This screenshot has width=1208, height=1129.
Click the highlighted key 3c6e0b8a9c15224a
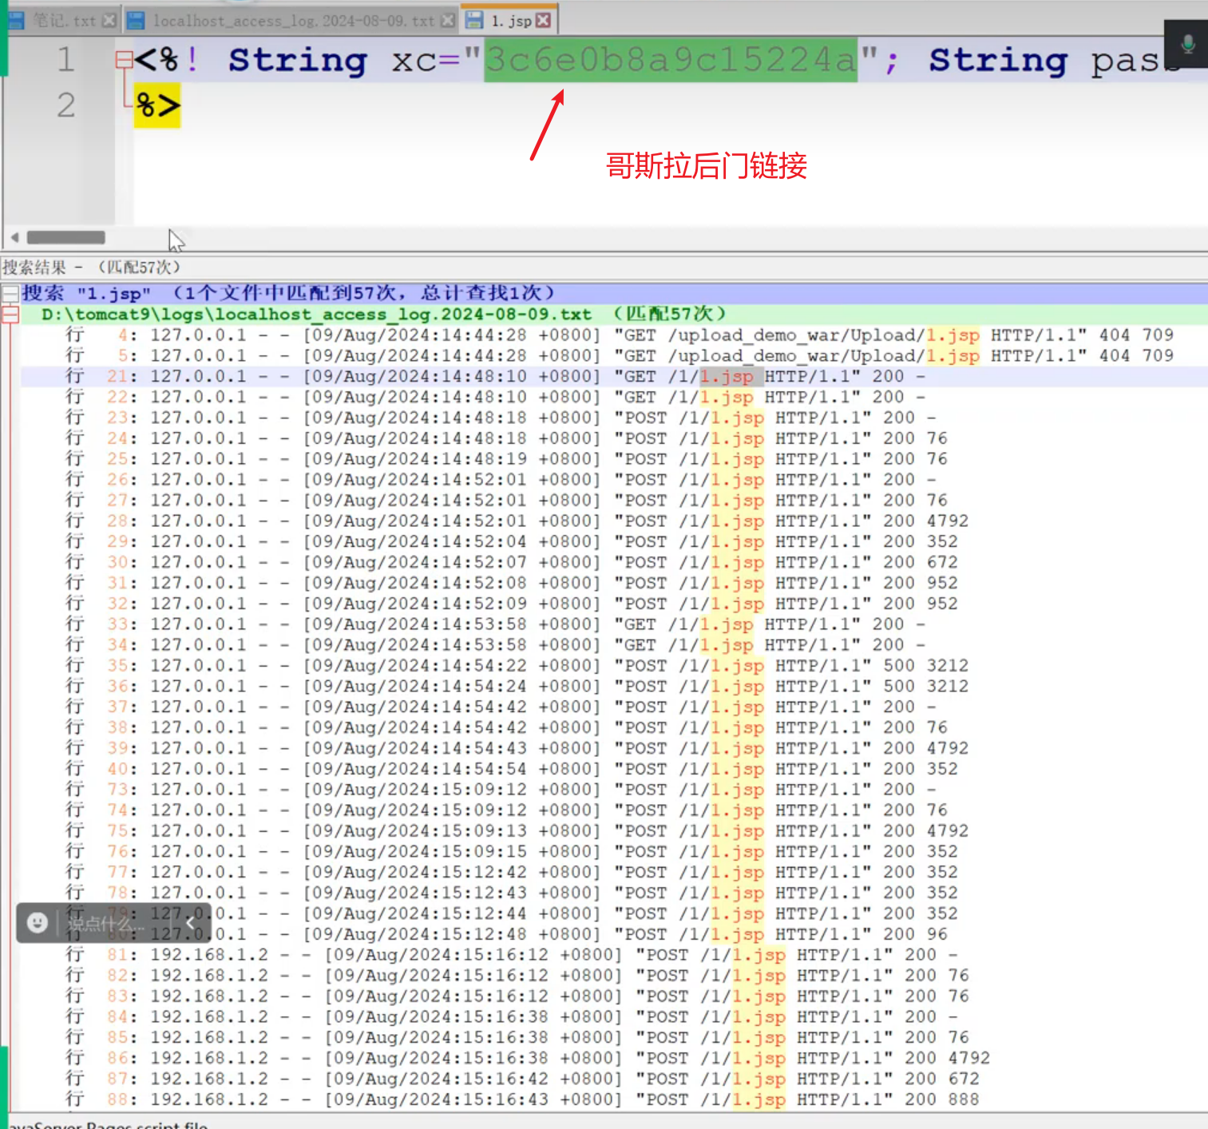point(670,60)
